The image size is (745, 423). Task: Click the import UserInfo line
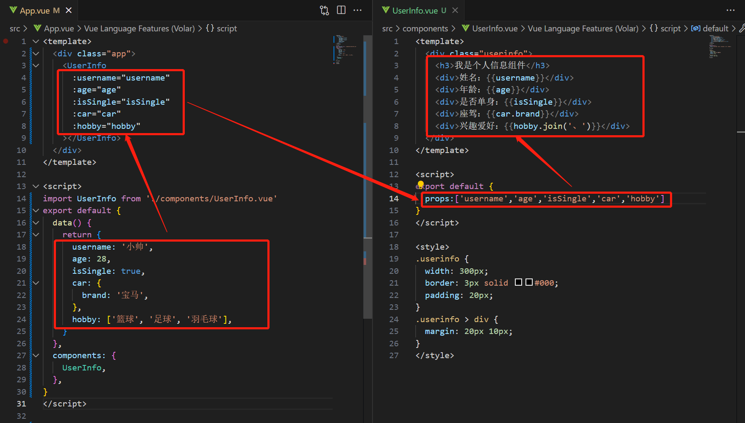[160, 199]
